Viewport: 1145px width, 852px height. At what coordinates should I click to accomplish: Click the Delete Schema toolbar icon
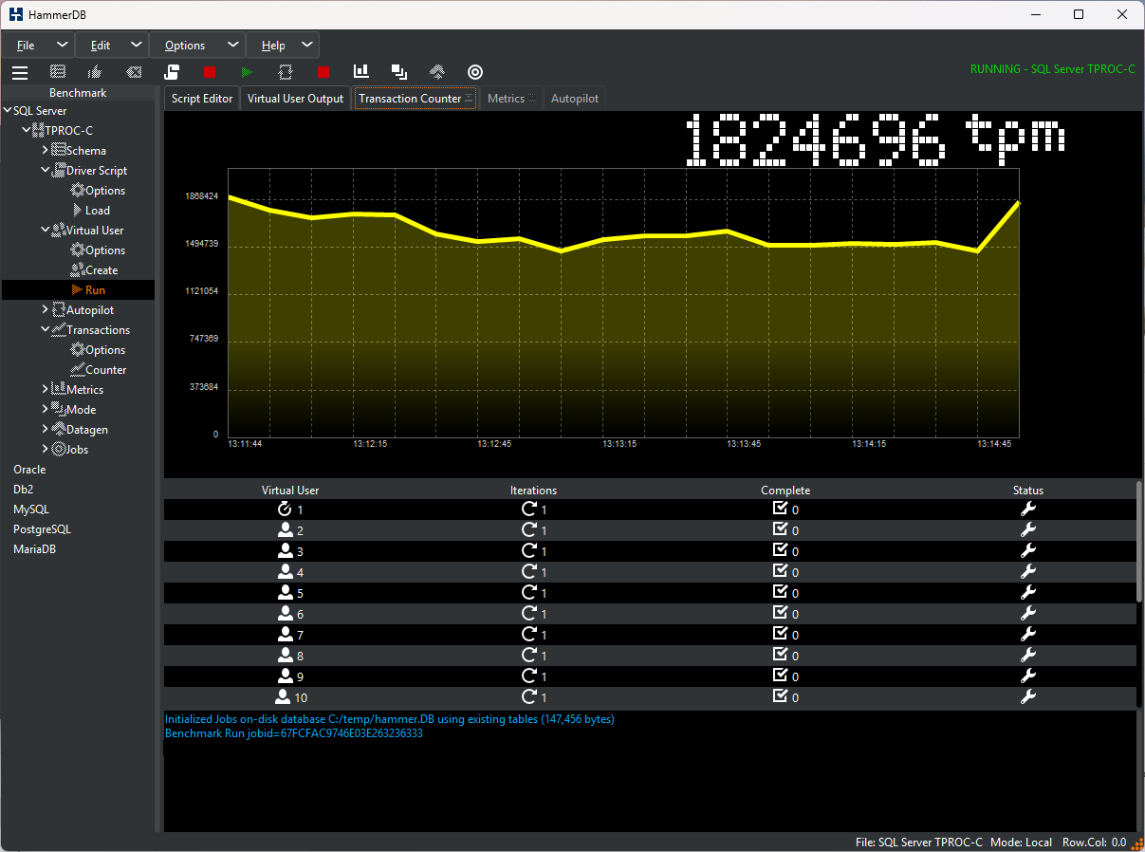(x=134, y=72)
